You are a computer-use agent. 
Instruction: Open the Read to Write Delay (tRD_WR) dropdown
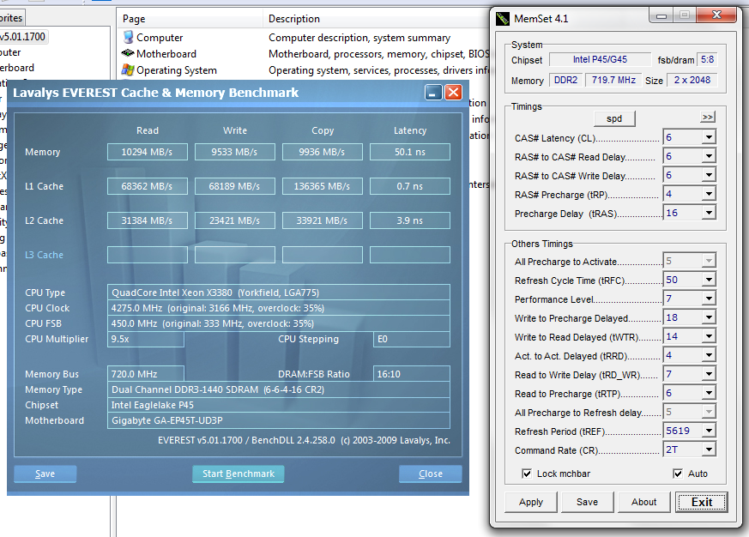[709, 374]
